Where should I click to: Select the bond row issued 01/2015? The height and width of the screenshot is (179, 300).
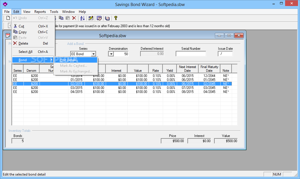(122, 80)
